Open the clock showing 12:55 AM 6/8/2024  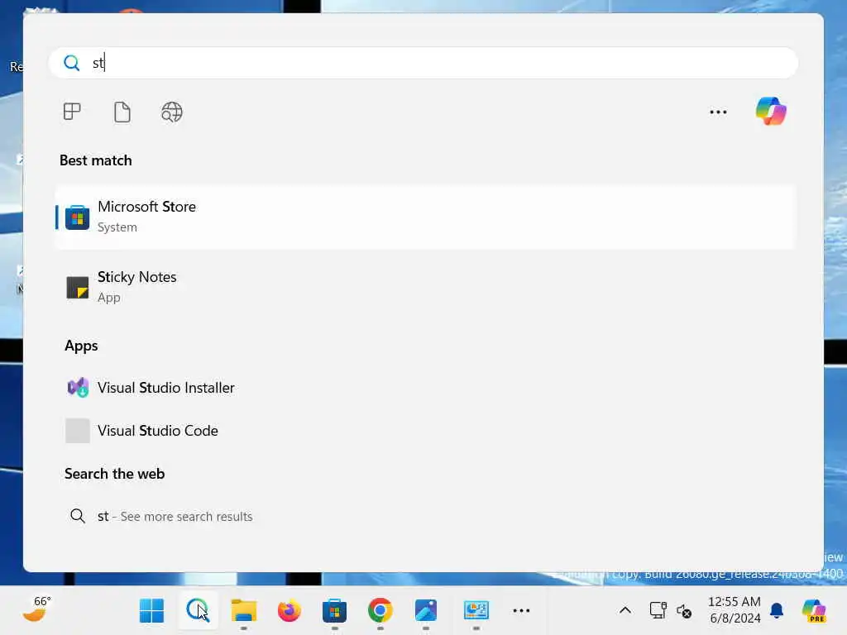[x=735, y=610]
